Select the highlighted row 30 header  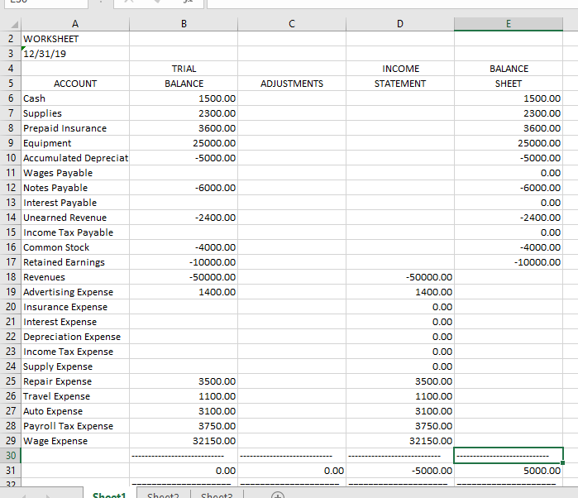(11, 456)
